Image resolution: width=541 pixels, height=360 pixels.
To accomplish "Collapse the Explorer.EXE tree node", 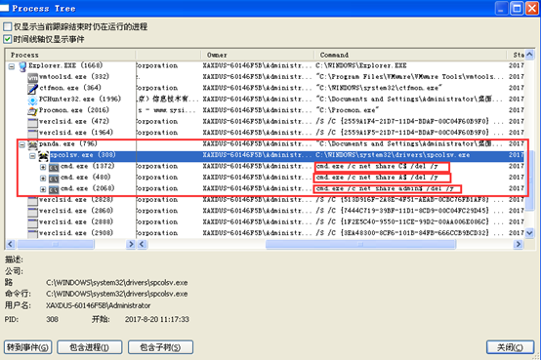I will [12, 66].
